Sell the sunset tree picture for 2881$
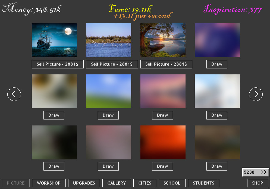 pyautogui.click(x=166, y=64)
